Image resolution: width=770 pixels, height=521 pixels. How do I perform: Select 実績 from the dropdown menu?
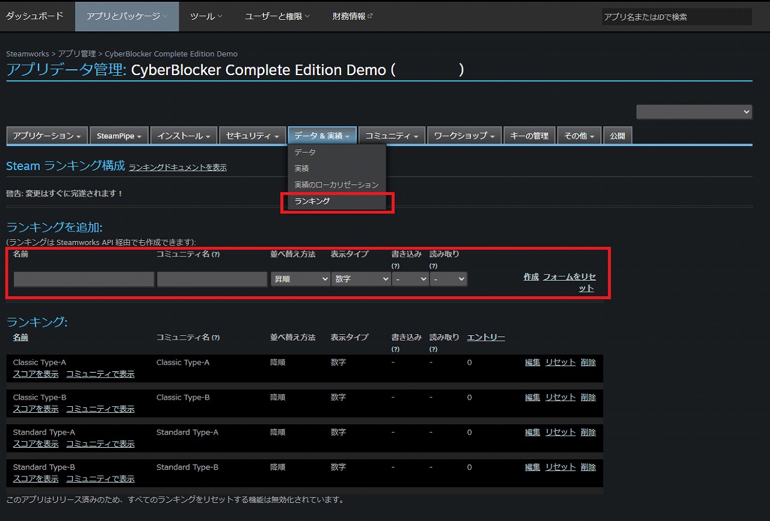point(337,169)
